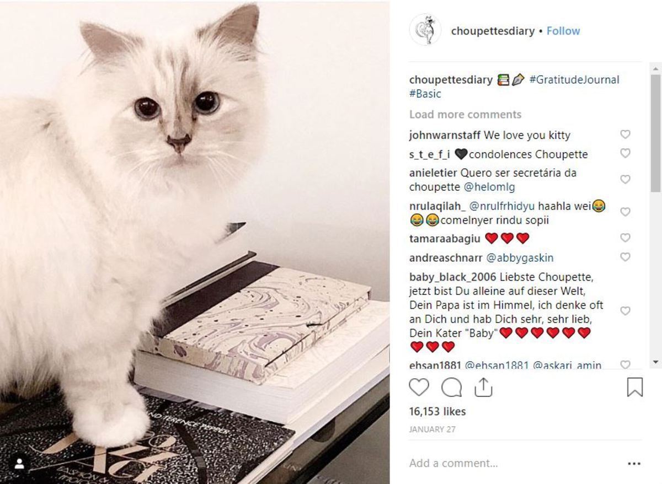This screenshot has height=484, width=662.
Task: Expand Load more comments
Action: coord(465,114)
